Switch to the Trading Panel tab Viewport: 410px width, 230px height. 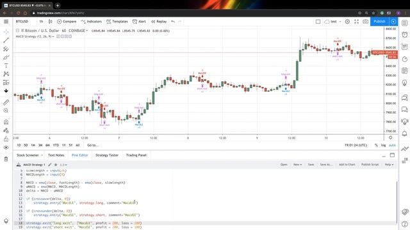[x=136, y=155]
